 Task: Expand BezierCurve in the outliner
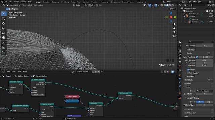184,14
